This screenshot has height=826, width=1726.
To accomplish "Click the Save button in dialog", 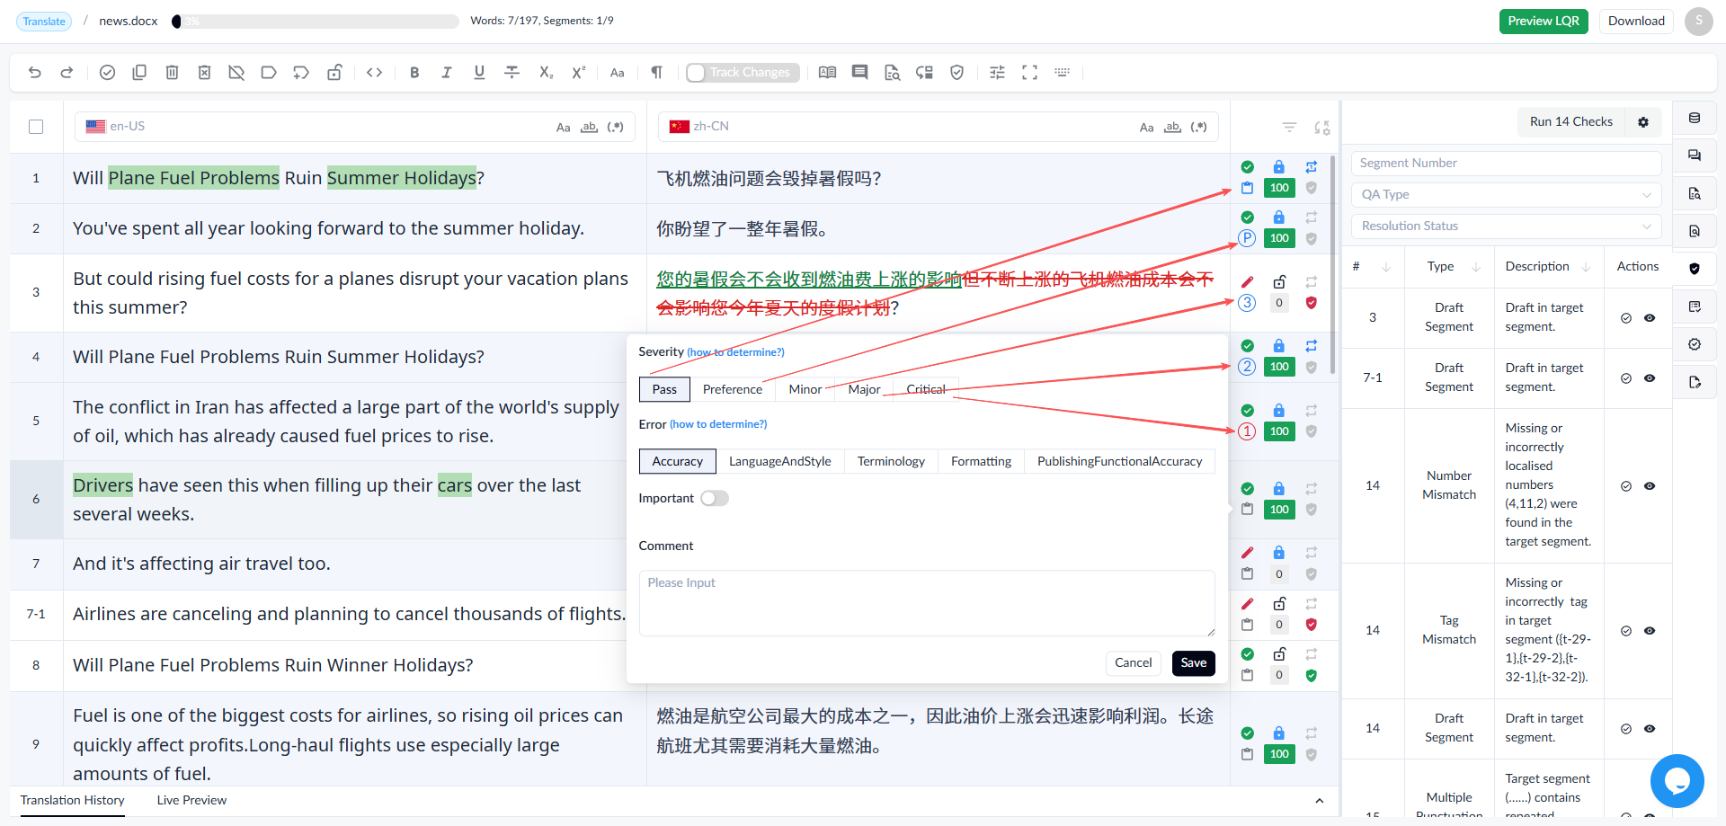I will point(1194,663).
